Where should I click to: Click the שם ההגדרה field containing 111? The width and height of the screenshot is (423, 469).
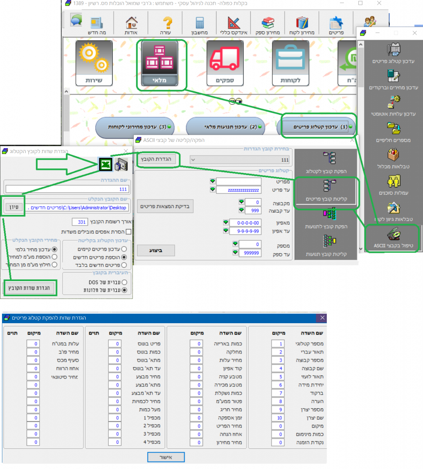click(67, 189)
